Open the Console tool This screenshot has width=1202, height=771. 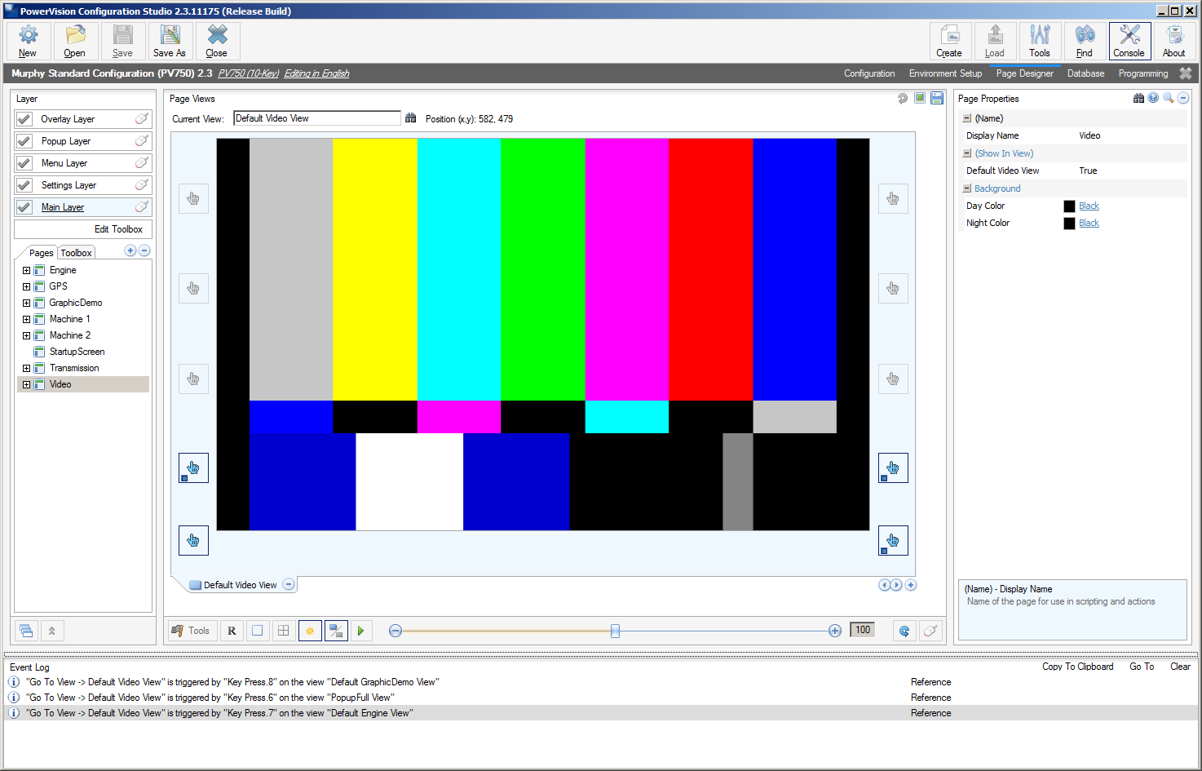click(1129, 41)
